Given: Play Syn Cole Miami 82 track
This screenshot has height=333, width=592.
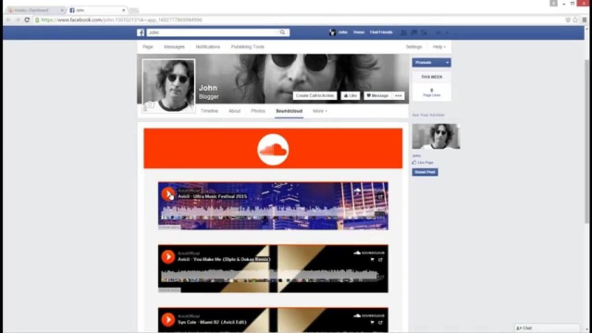Looking at the screenshot, I should [168, 320].
